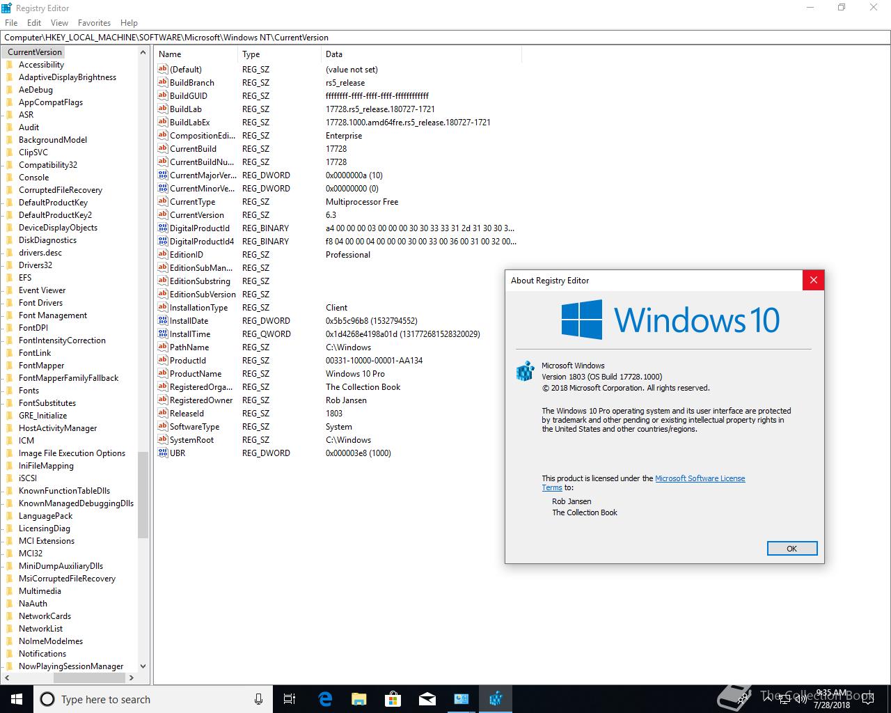
Task: Click the RegisteredOwner string value icon
Action: coord(163,400)
